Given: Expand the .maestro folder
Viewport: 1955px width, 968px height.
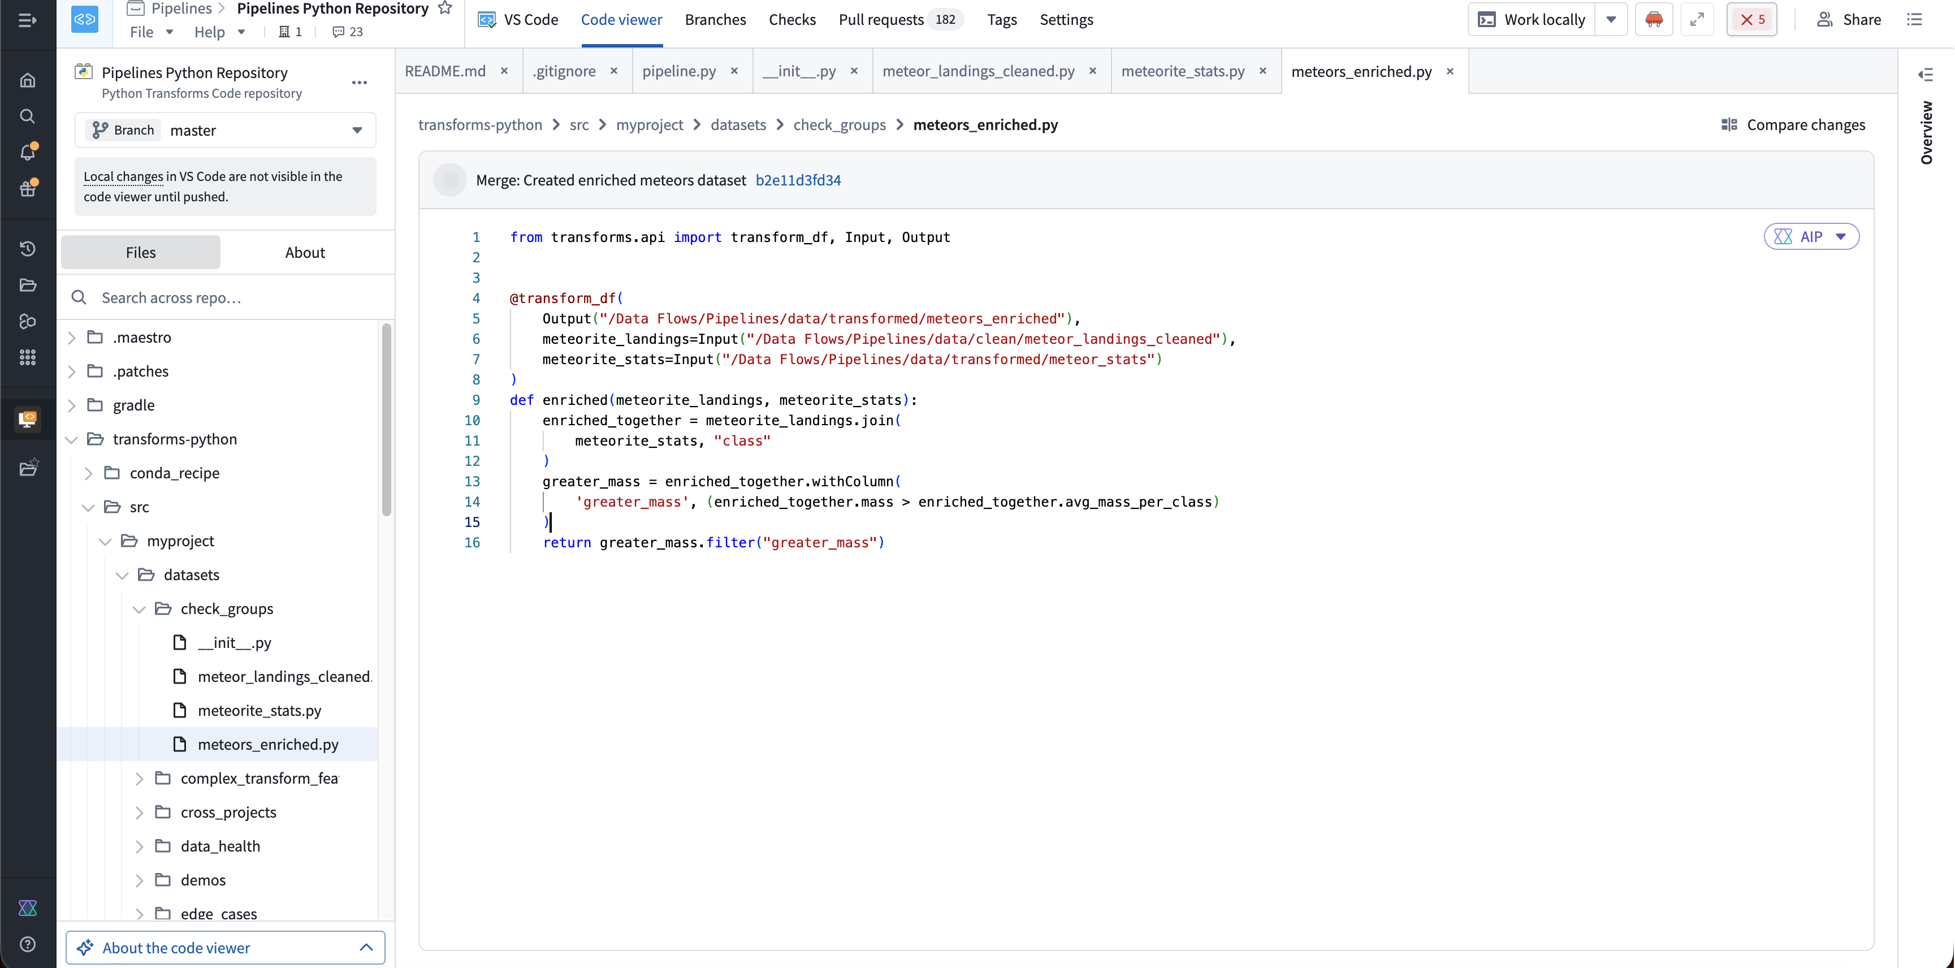Looking at the screenshot, I should (x=71, y=337).
